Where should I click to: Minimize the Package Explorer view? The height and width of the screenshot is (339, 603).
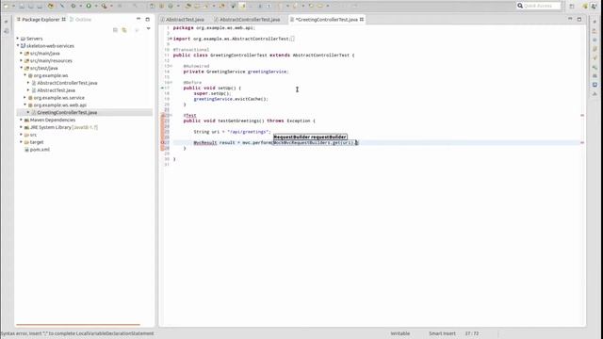[x=139, y=19]
